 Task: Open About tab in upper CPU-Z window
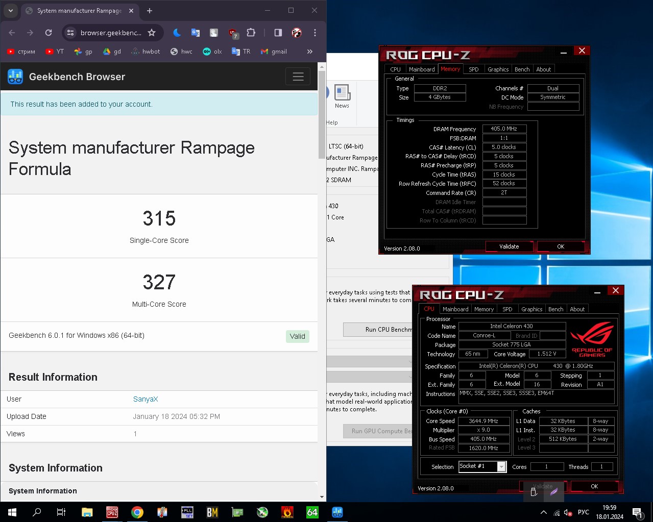click(544, 69)
